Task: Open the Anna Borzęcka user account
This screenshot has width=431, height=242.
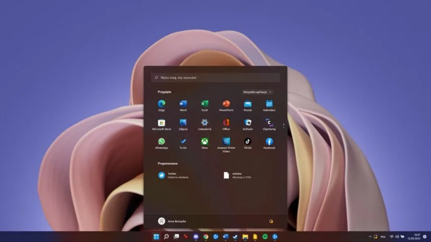Action: 172,221
